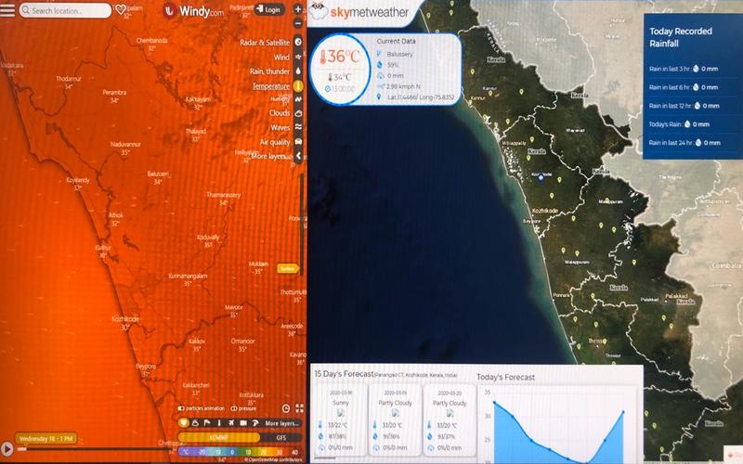Image resolution: width=743 pixels, height=464 pixels.
Task: Click the Rain in last 3 hr row
Action: click(x=684, y=69)
